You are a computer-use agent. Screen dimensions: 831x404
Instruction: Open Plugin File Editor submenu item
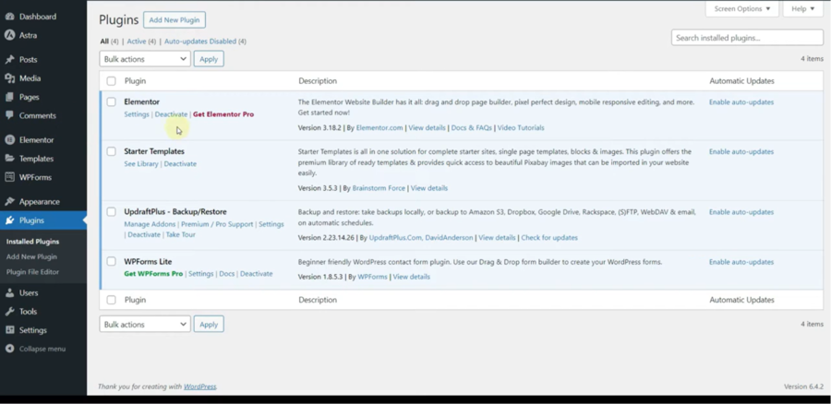click(33, 272)
